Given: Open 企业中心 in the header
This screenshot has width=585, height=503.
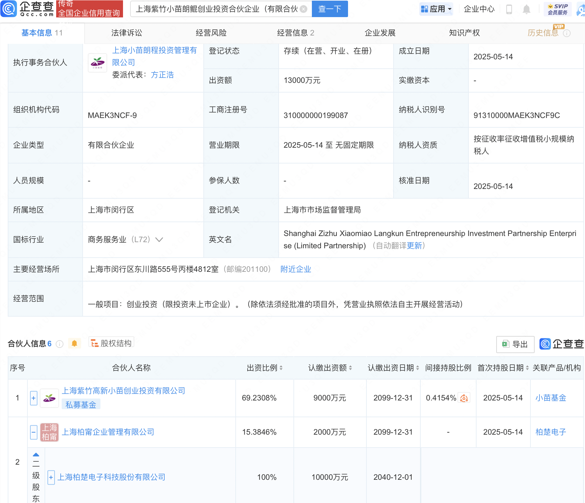Looking at the screenshot, I should [x=479, y=9].
